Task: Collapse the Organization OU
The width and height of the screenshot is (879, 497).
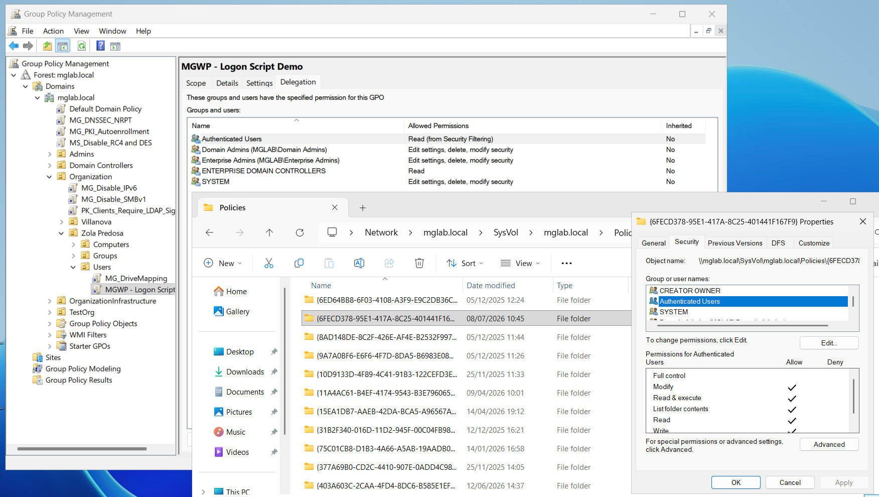Action: [x=49, y=177]
